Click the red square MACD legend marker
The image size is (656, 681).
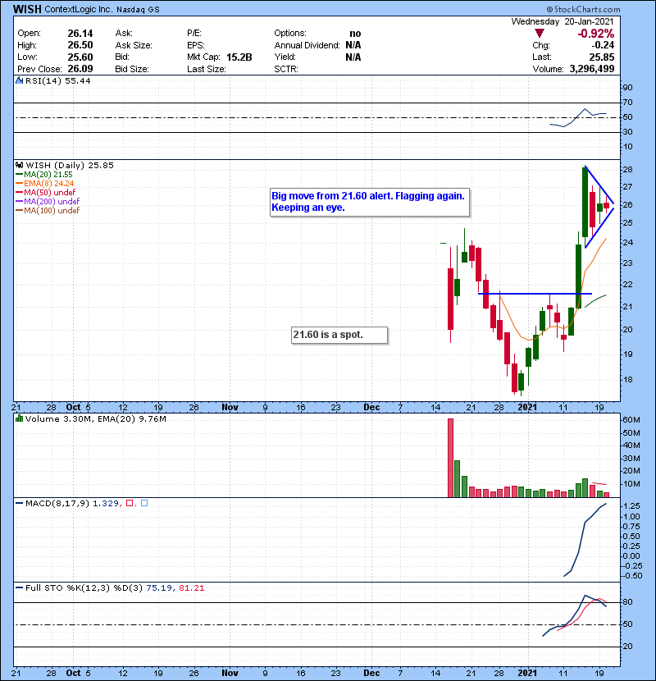click(130, 504)
